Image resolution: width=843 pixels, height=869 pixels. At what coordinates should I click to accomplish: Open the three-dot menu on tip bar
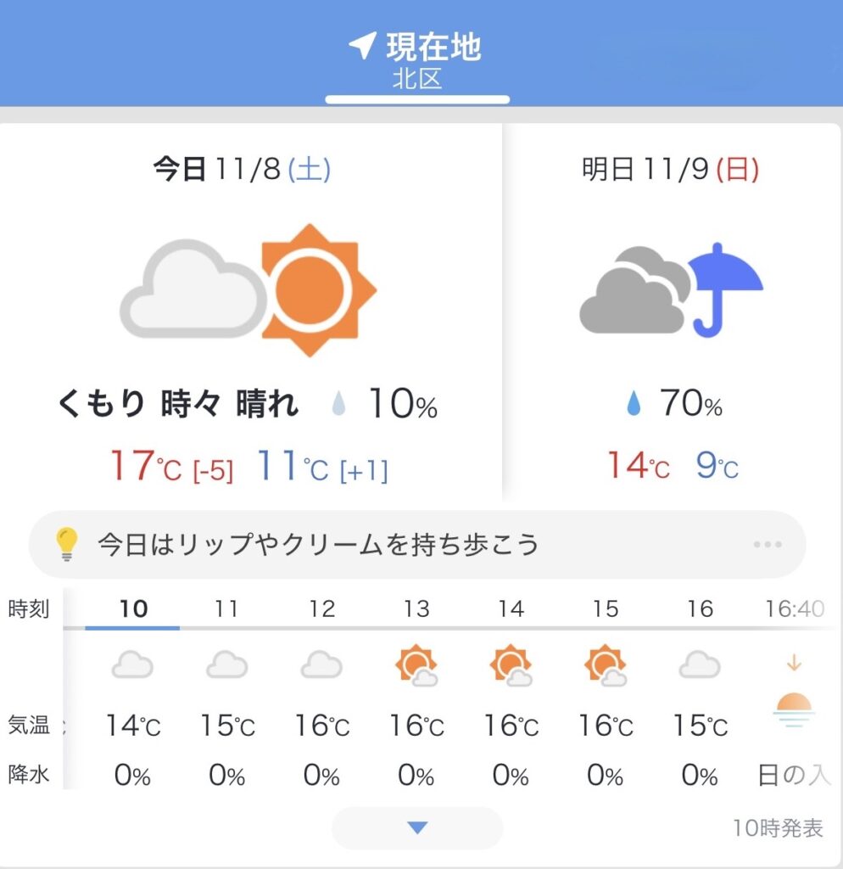768,544
